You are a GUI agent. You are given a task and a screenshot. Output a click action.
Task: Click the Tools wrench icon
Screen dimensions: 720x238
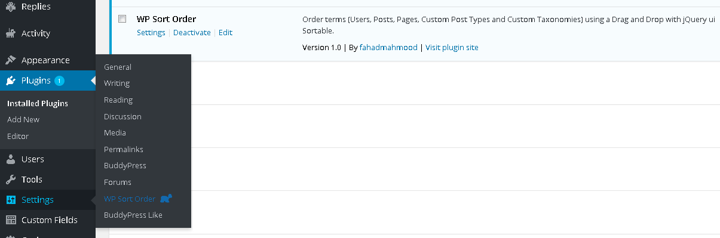pyautogui.click(x=11, y=180)
